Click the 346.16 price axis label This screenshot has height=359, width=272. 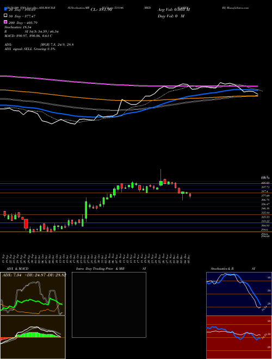click(265, 208)
